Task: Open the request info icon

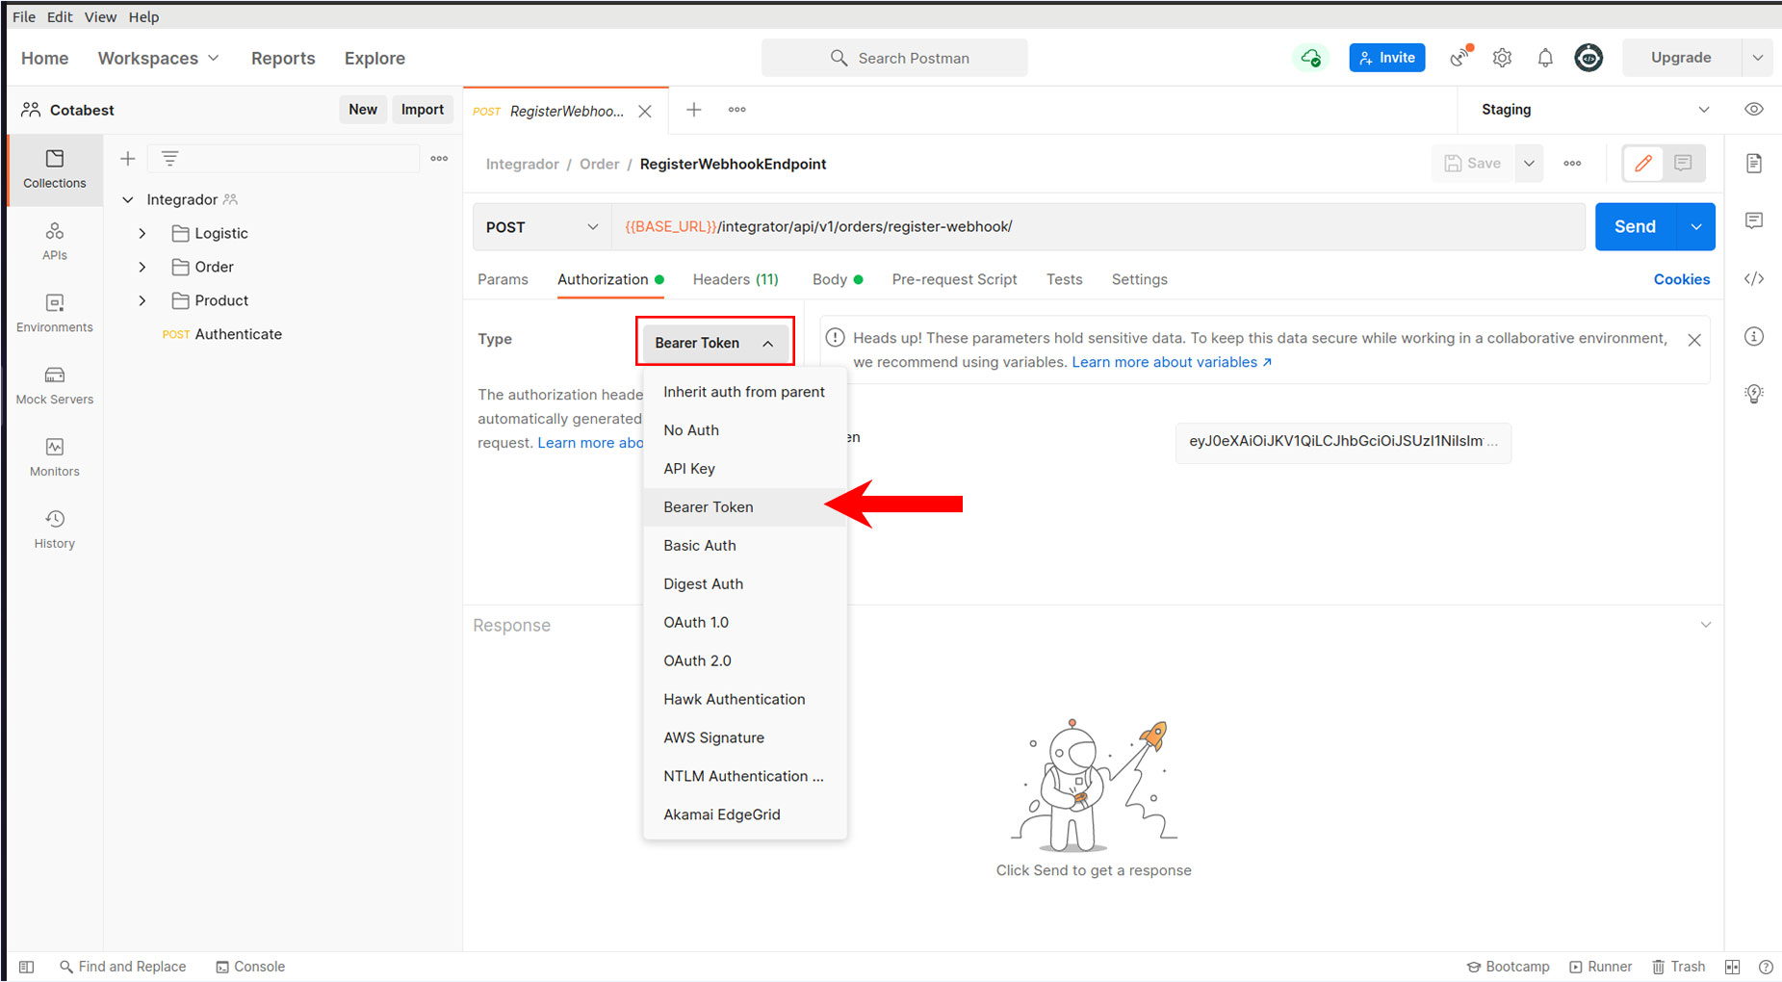Action: [1754, 336]
